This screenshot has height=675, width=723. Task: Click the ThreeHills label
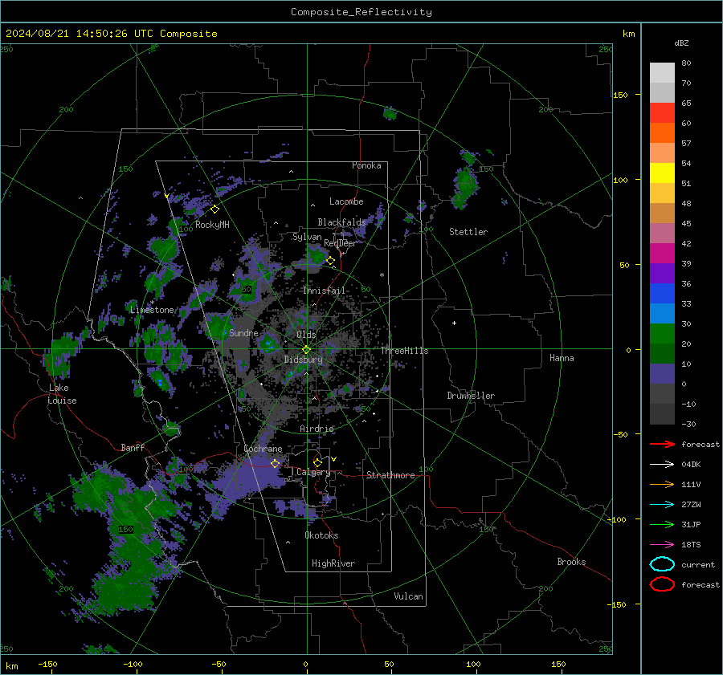point(404,351)
